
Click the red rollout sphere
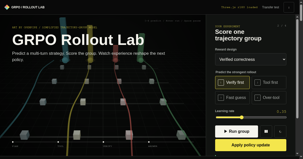tap(116, 60)
